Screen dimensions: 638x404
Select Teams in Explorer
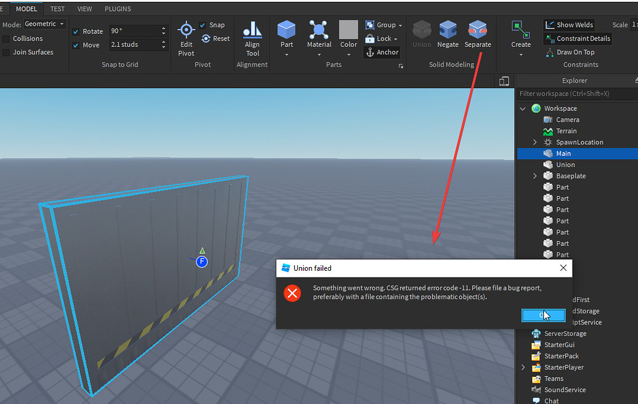click(x=554, y=379)
